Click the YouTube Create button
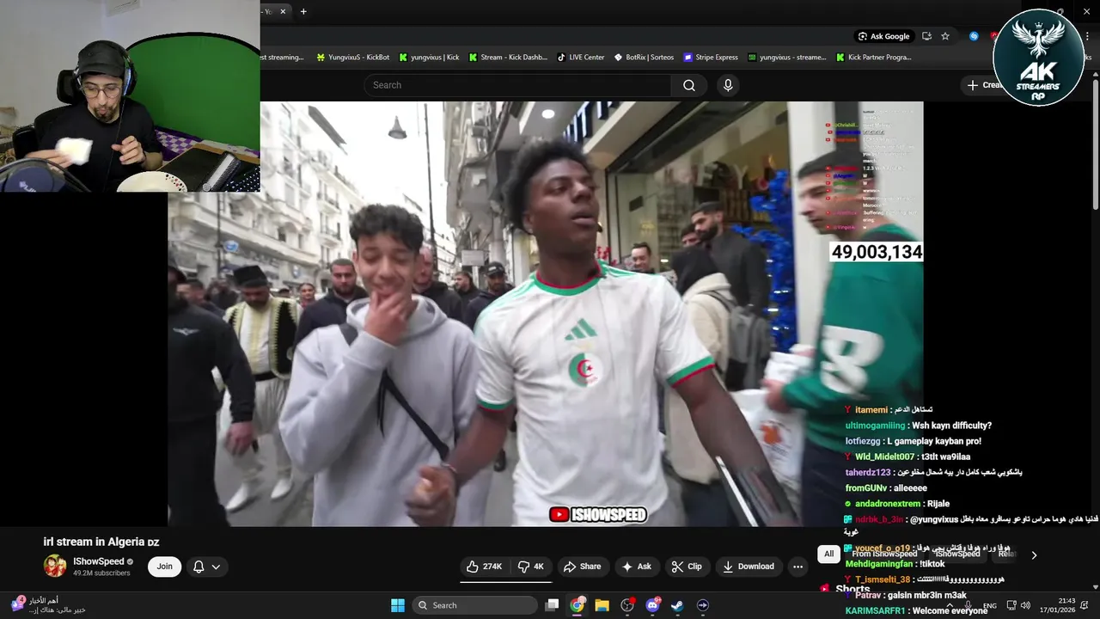 985,85
